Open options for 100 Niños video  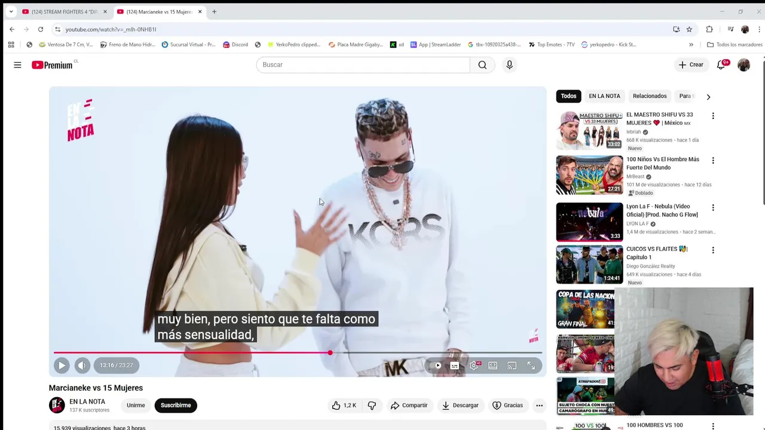point(712,161)
